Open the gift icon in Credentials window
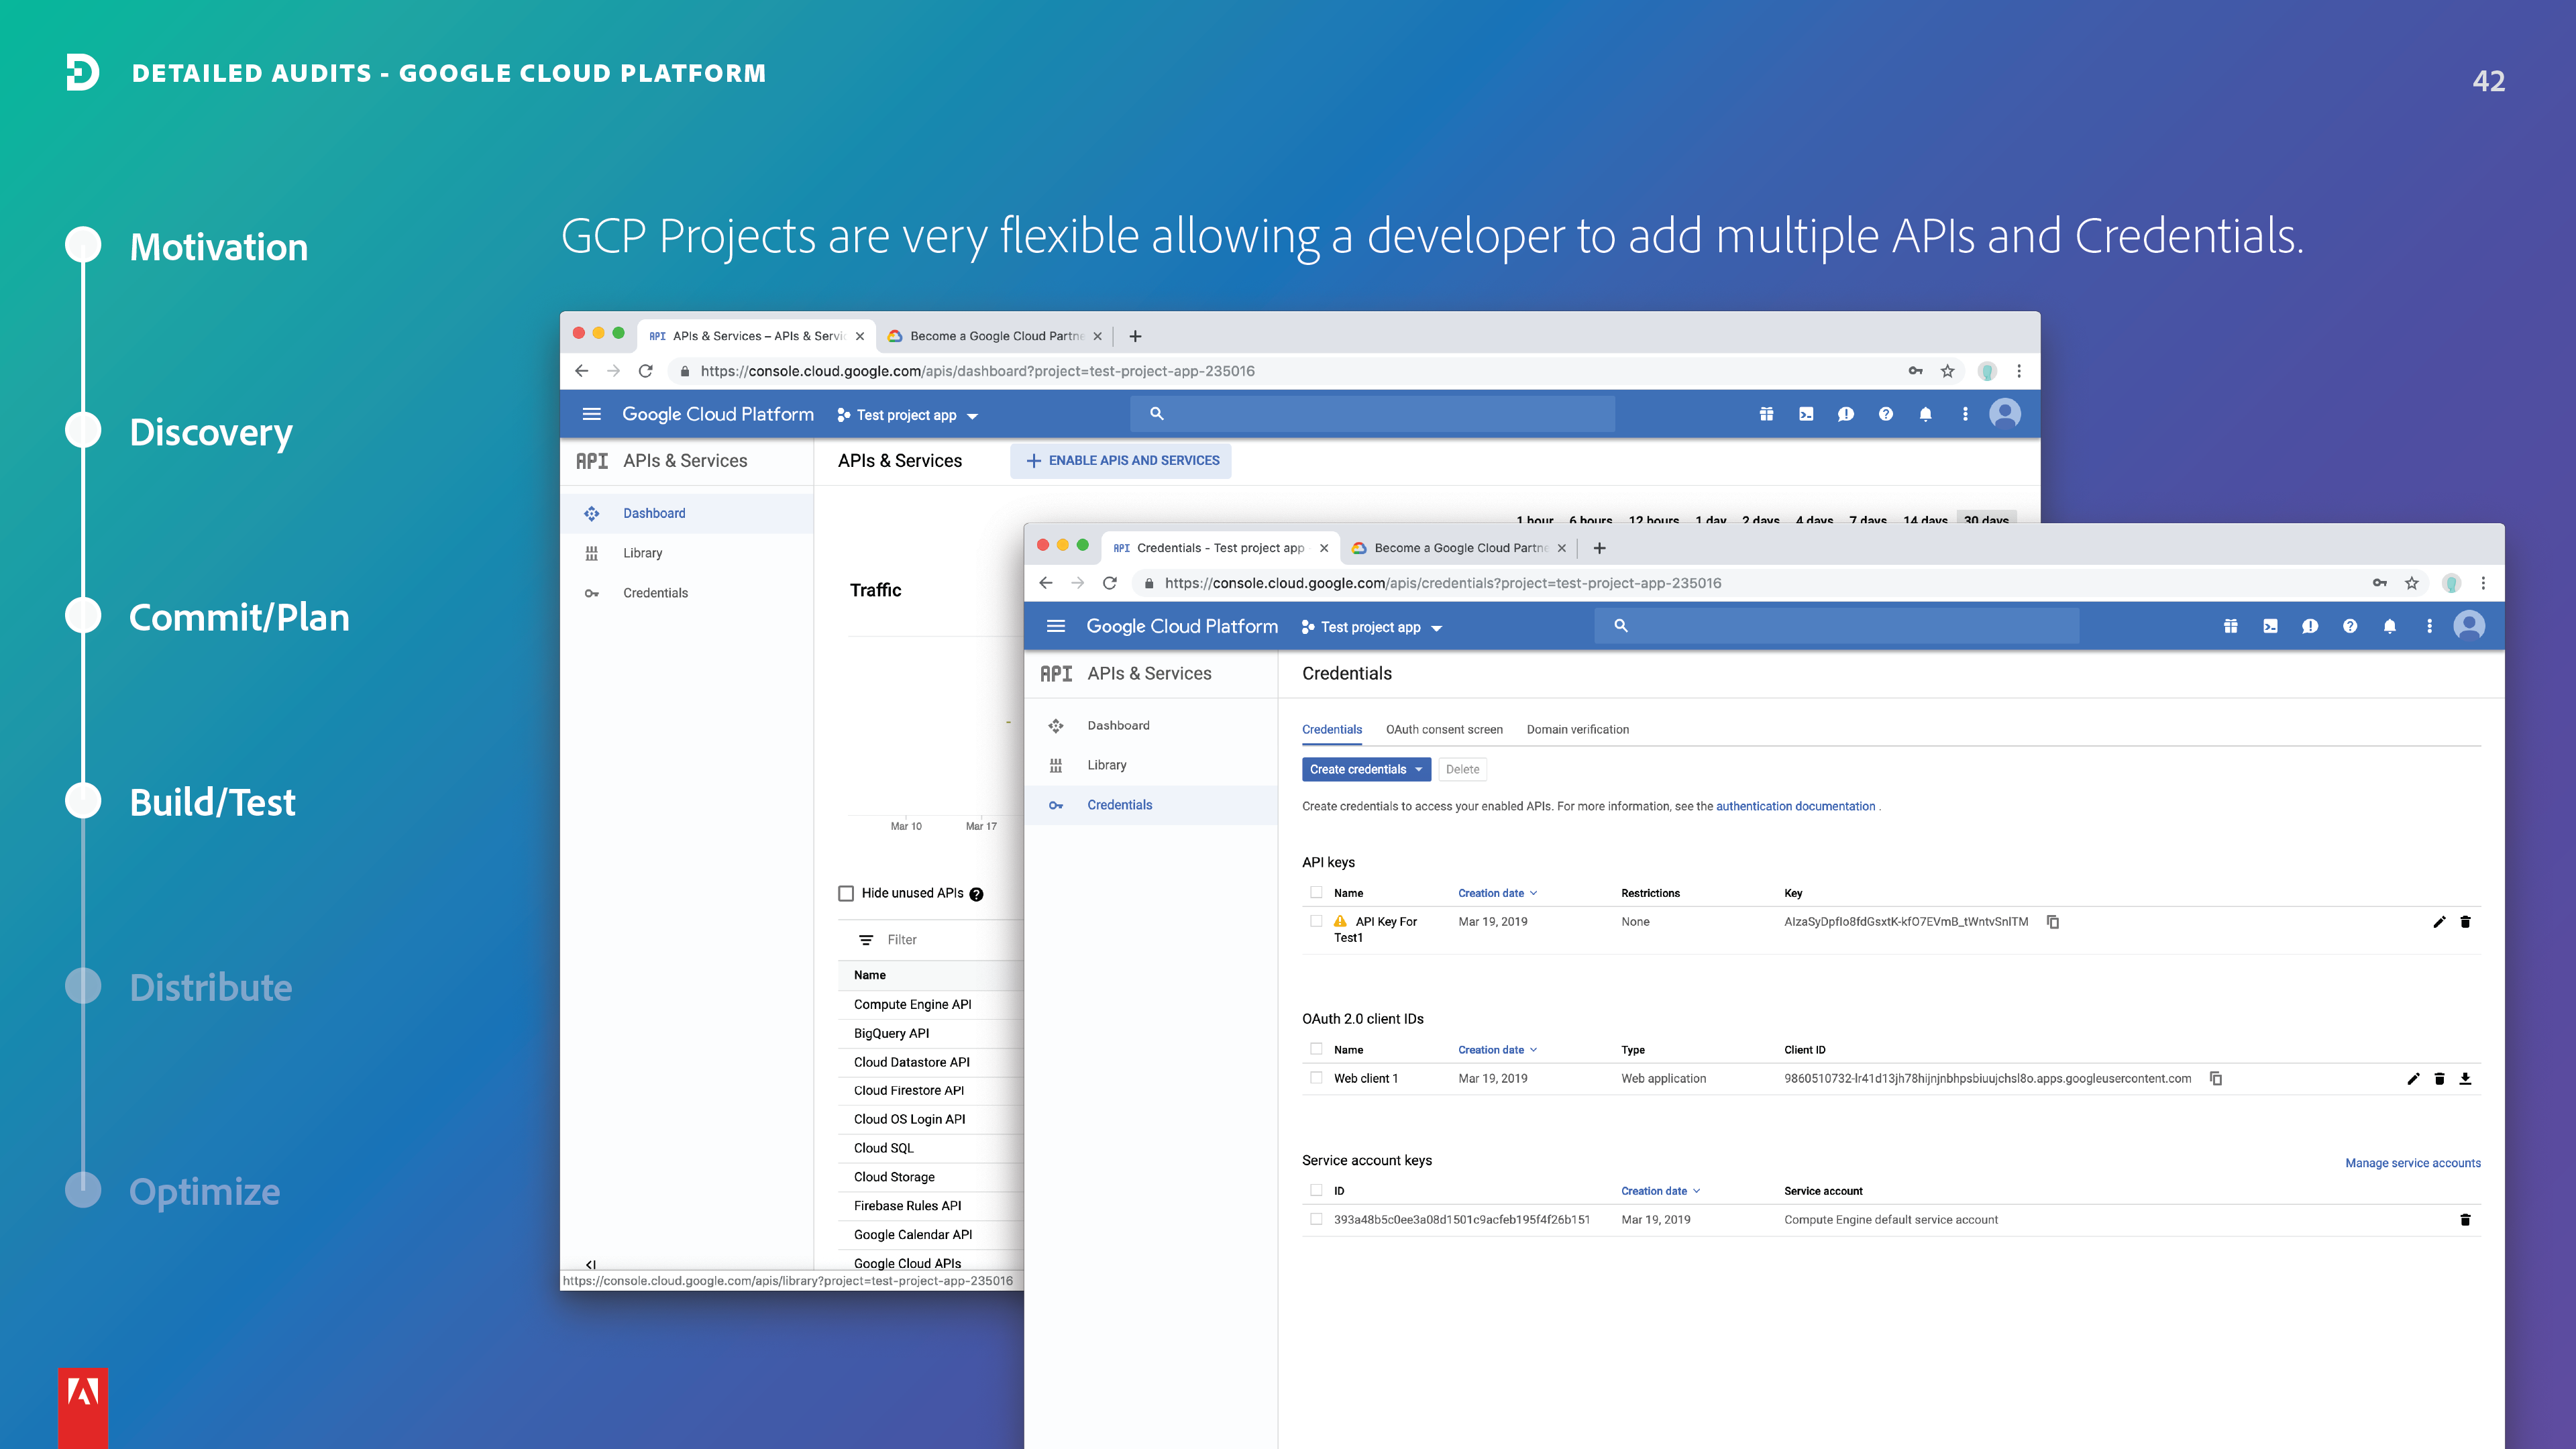The image size is (2576, 1449). [x=2230, y=626]
